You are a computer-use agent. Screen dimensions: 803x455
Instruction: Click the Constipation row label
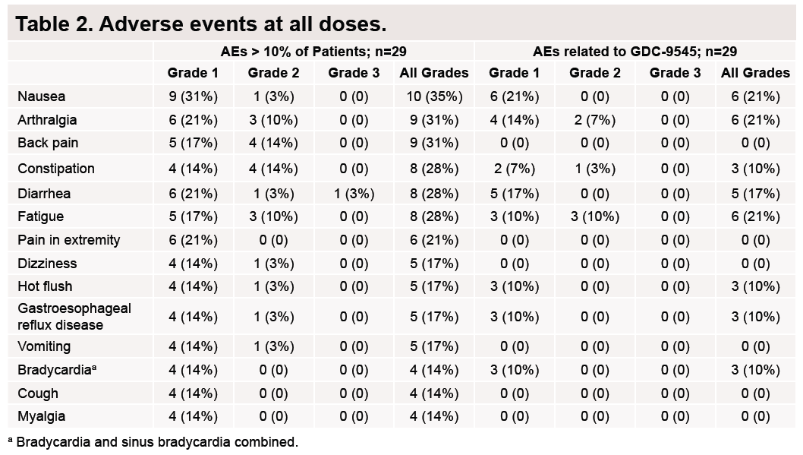(56, 169)
